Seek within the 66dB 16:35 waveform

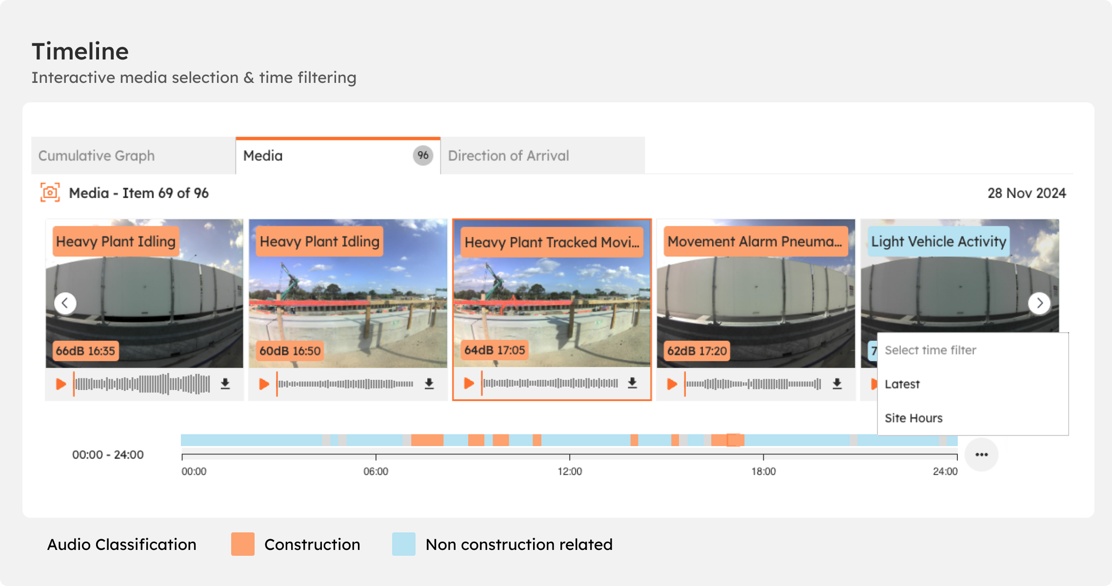tap(142, 384)
